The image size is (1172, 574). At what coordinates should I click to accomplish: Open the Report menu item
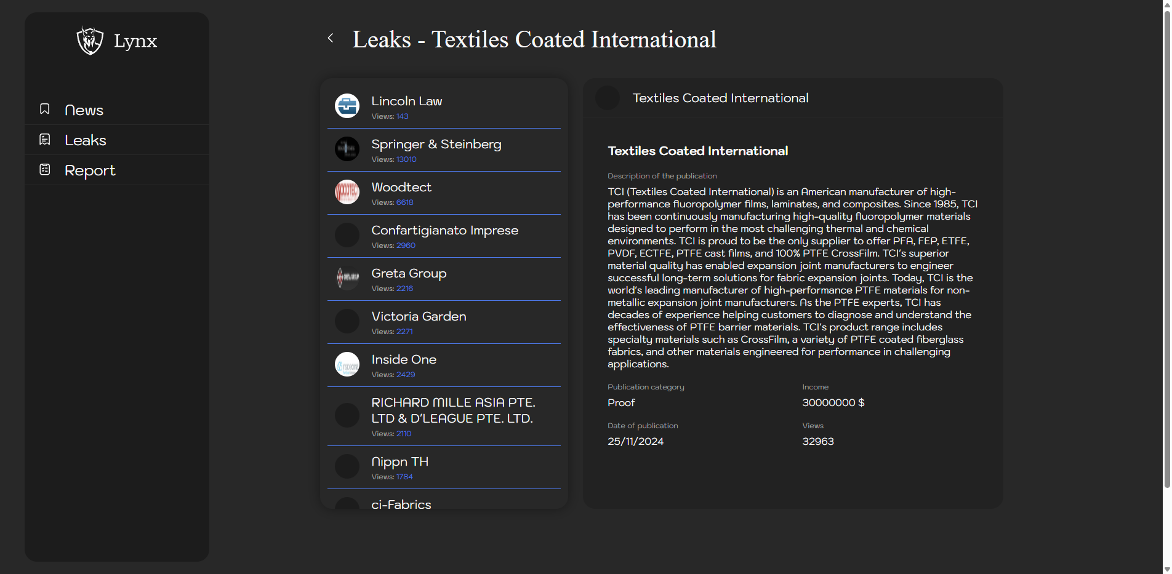[x=90, y=170]
